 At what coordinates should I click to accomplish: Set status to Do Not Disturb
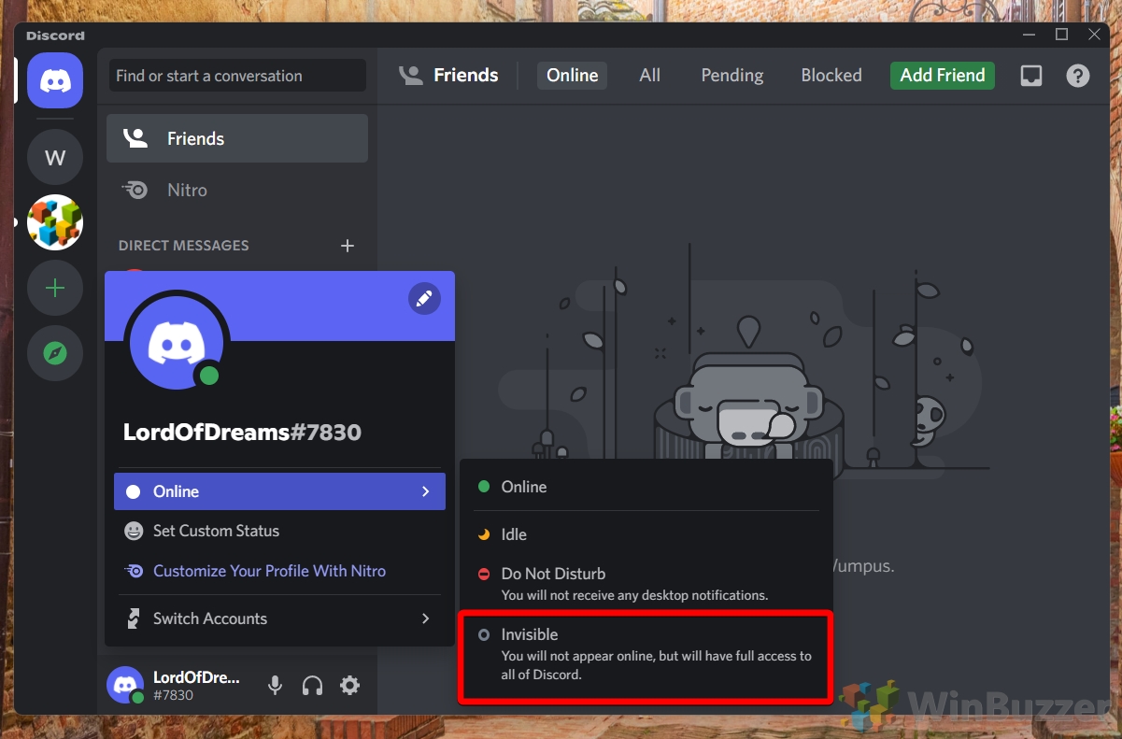[646, 583]
